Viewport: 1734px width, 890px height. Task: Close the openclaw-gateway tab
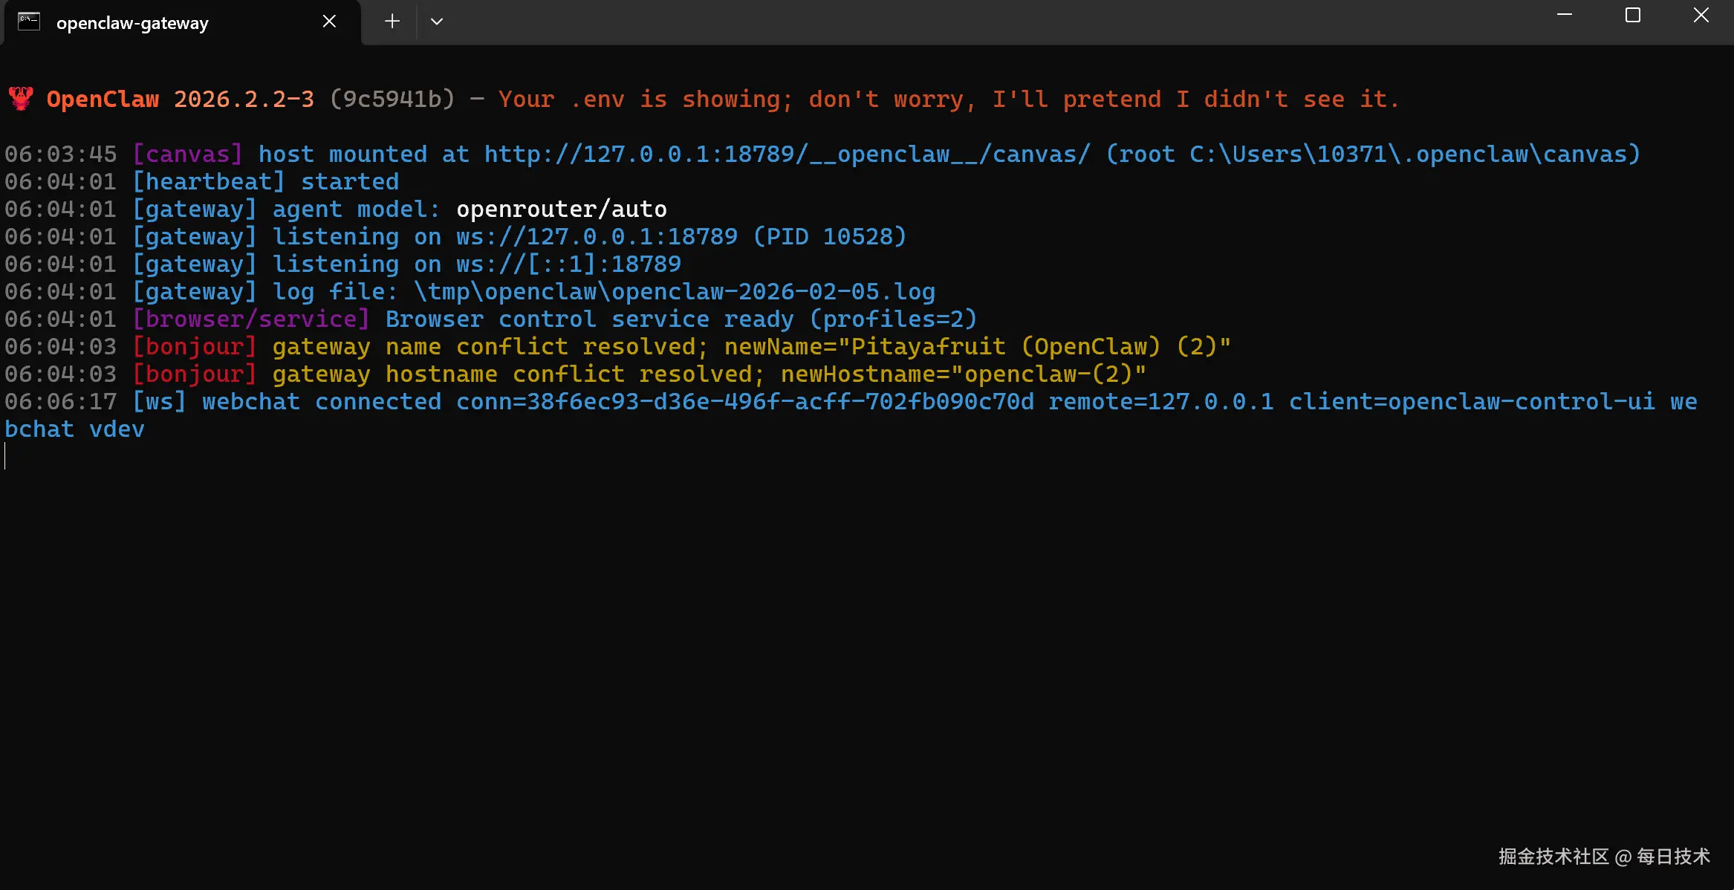(x=329, y=22)
